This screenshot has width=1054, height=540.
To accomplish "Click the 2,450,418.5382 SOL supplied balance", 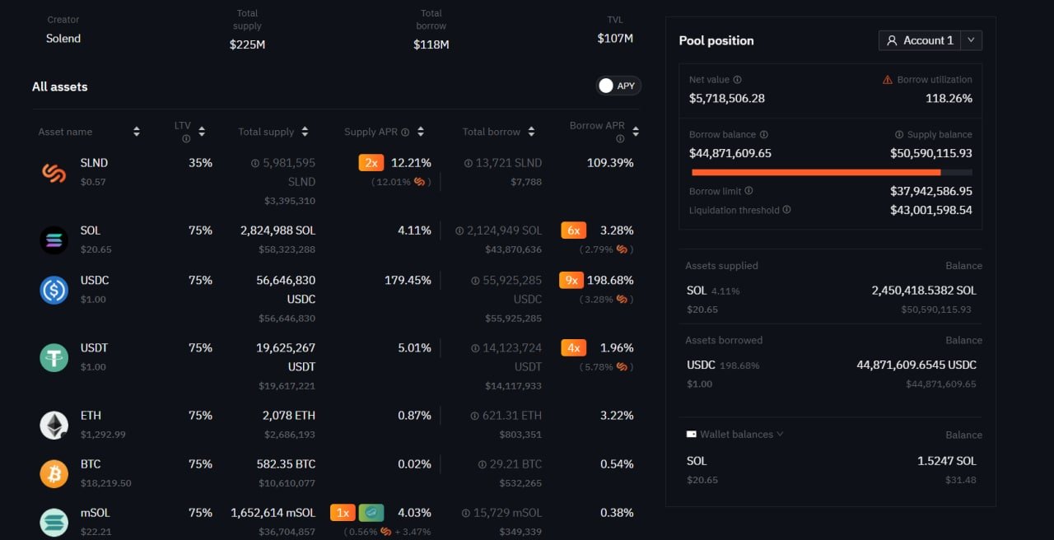I will coord(924,291).
